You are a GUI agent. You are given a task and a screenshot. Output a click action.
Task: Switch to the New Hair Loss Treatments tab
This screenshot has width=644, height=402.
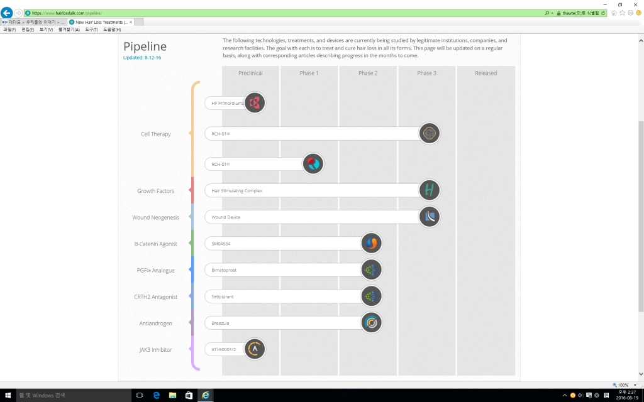click(x=100, y=22)
